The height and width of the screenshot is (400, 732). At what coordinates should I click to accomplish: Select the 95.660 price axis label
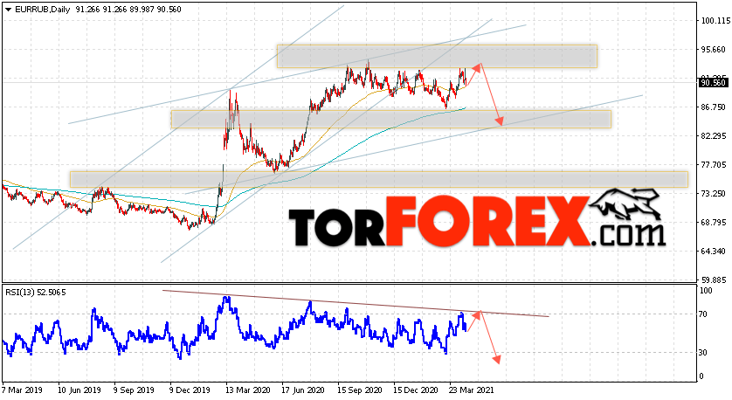[x=714, y=50]
